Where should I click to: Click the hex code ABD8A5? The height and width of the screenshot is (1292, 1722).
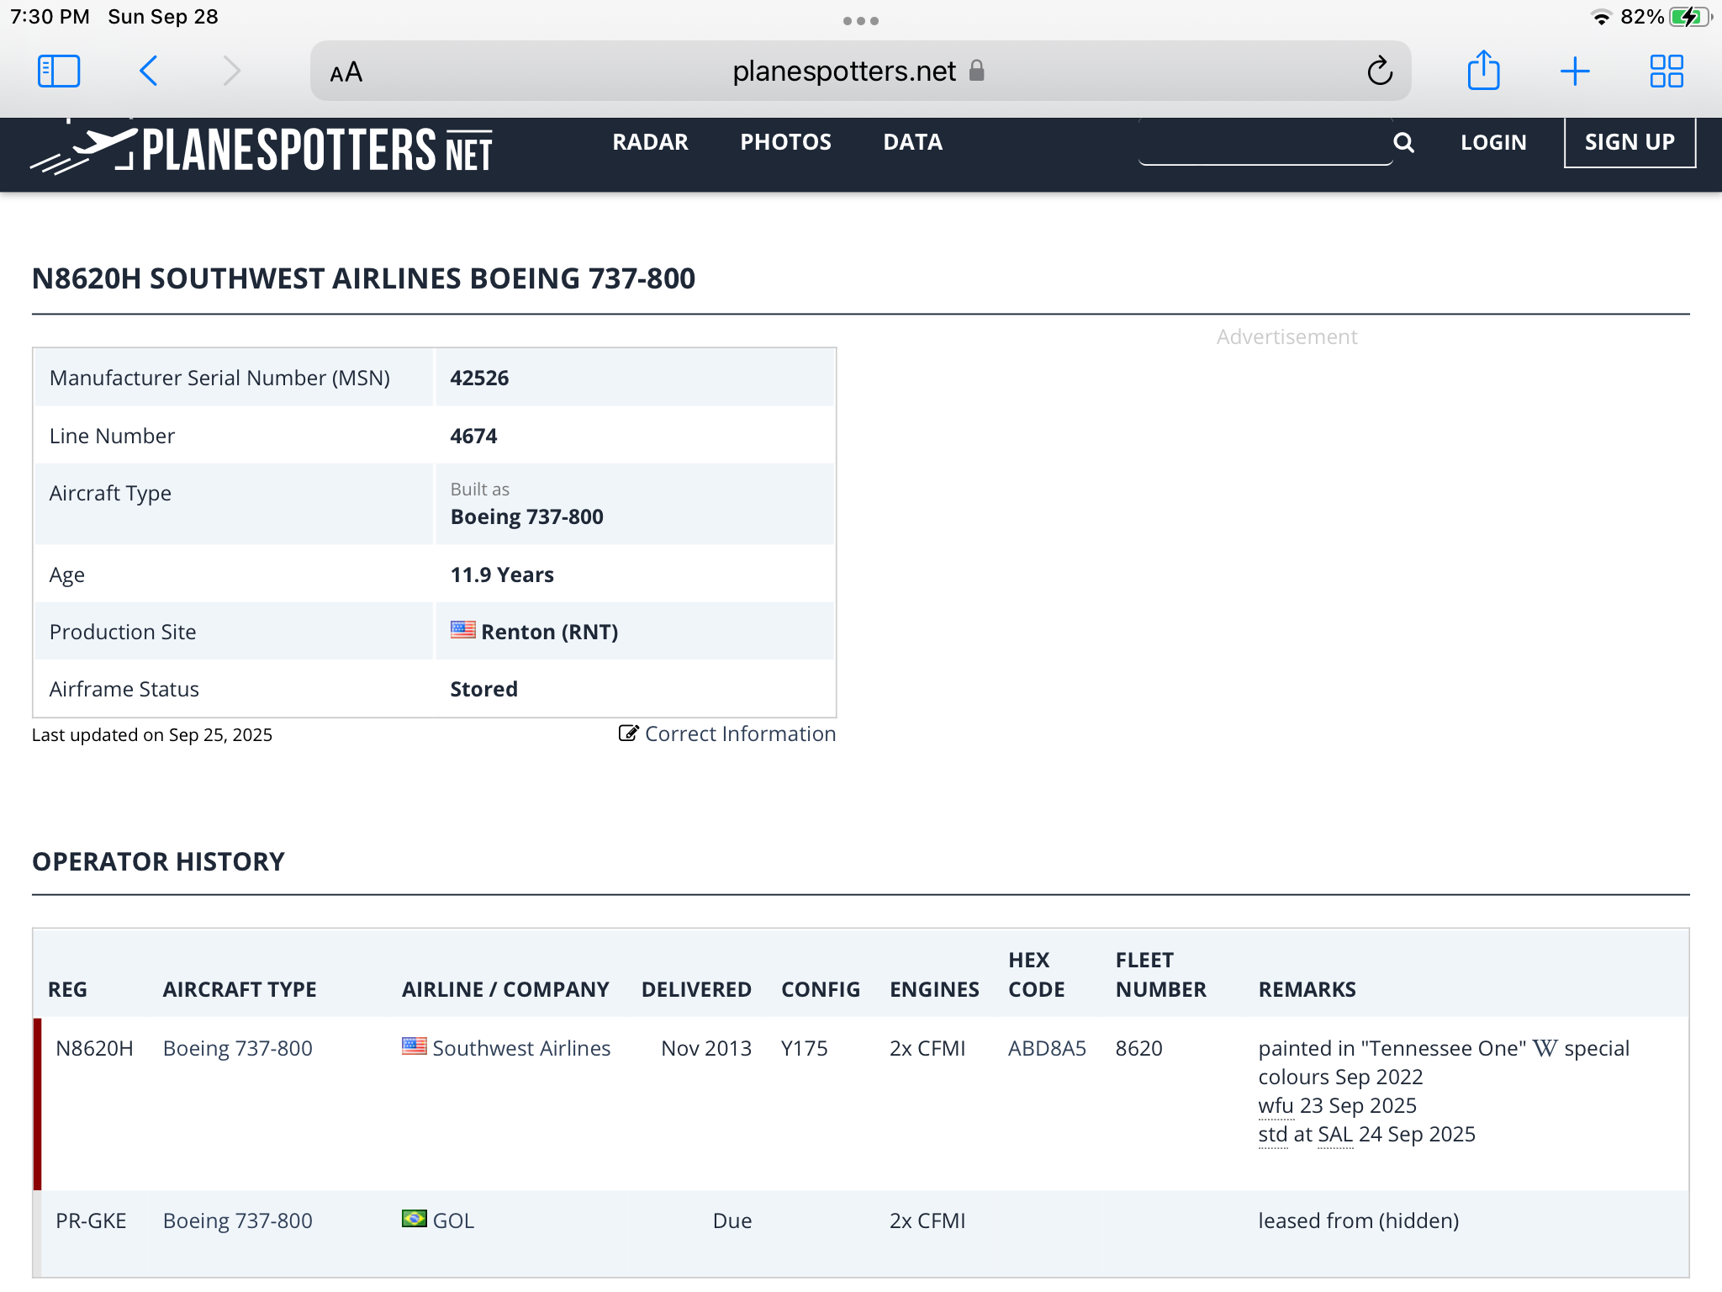(x=1047, y=1048)
